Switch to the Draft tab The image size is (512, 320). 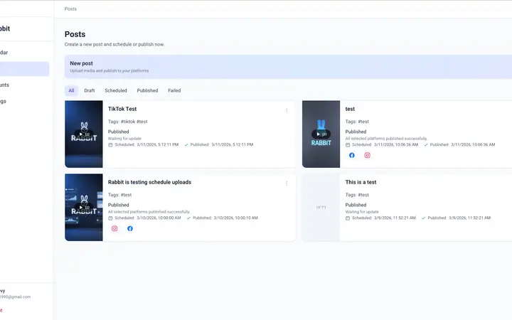[90, 91]
